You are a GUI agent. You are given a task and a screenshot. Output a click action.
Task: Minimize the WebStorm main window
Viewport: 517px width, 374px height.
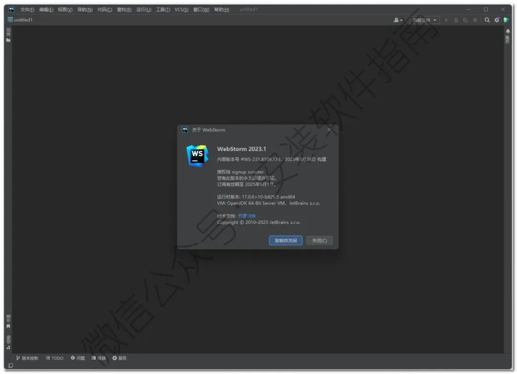[x=468, y=10]
